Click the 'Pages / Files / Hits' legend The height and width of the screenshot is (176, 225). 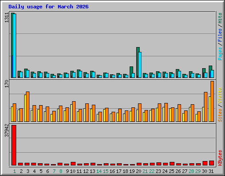tap(220, 37)
